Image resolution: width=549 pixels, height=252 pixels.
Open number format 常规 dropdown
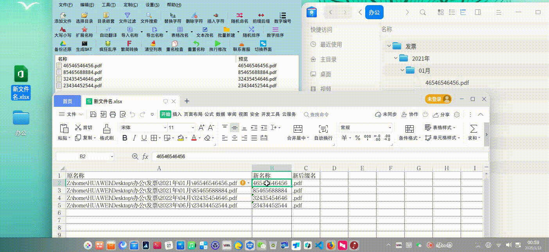pos(390,128)
